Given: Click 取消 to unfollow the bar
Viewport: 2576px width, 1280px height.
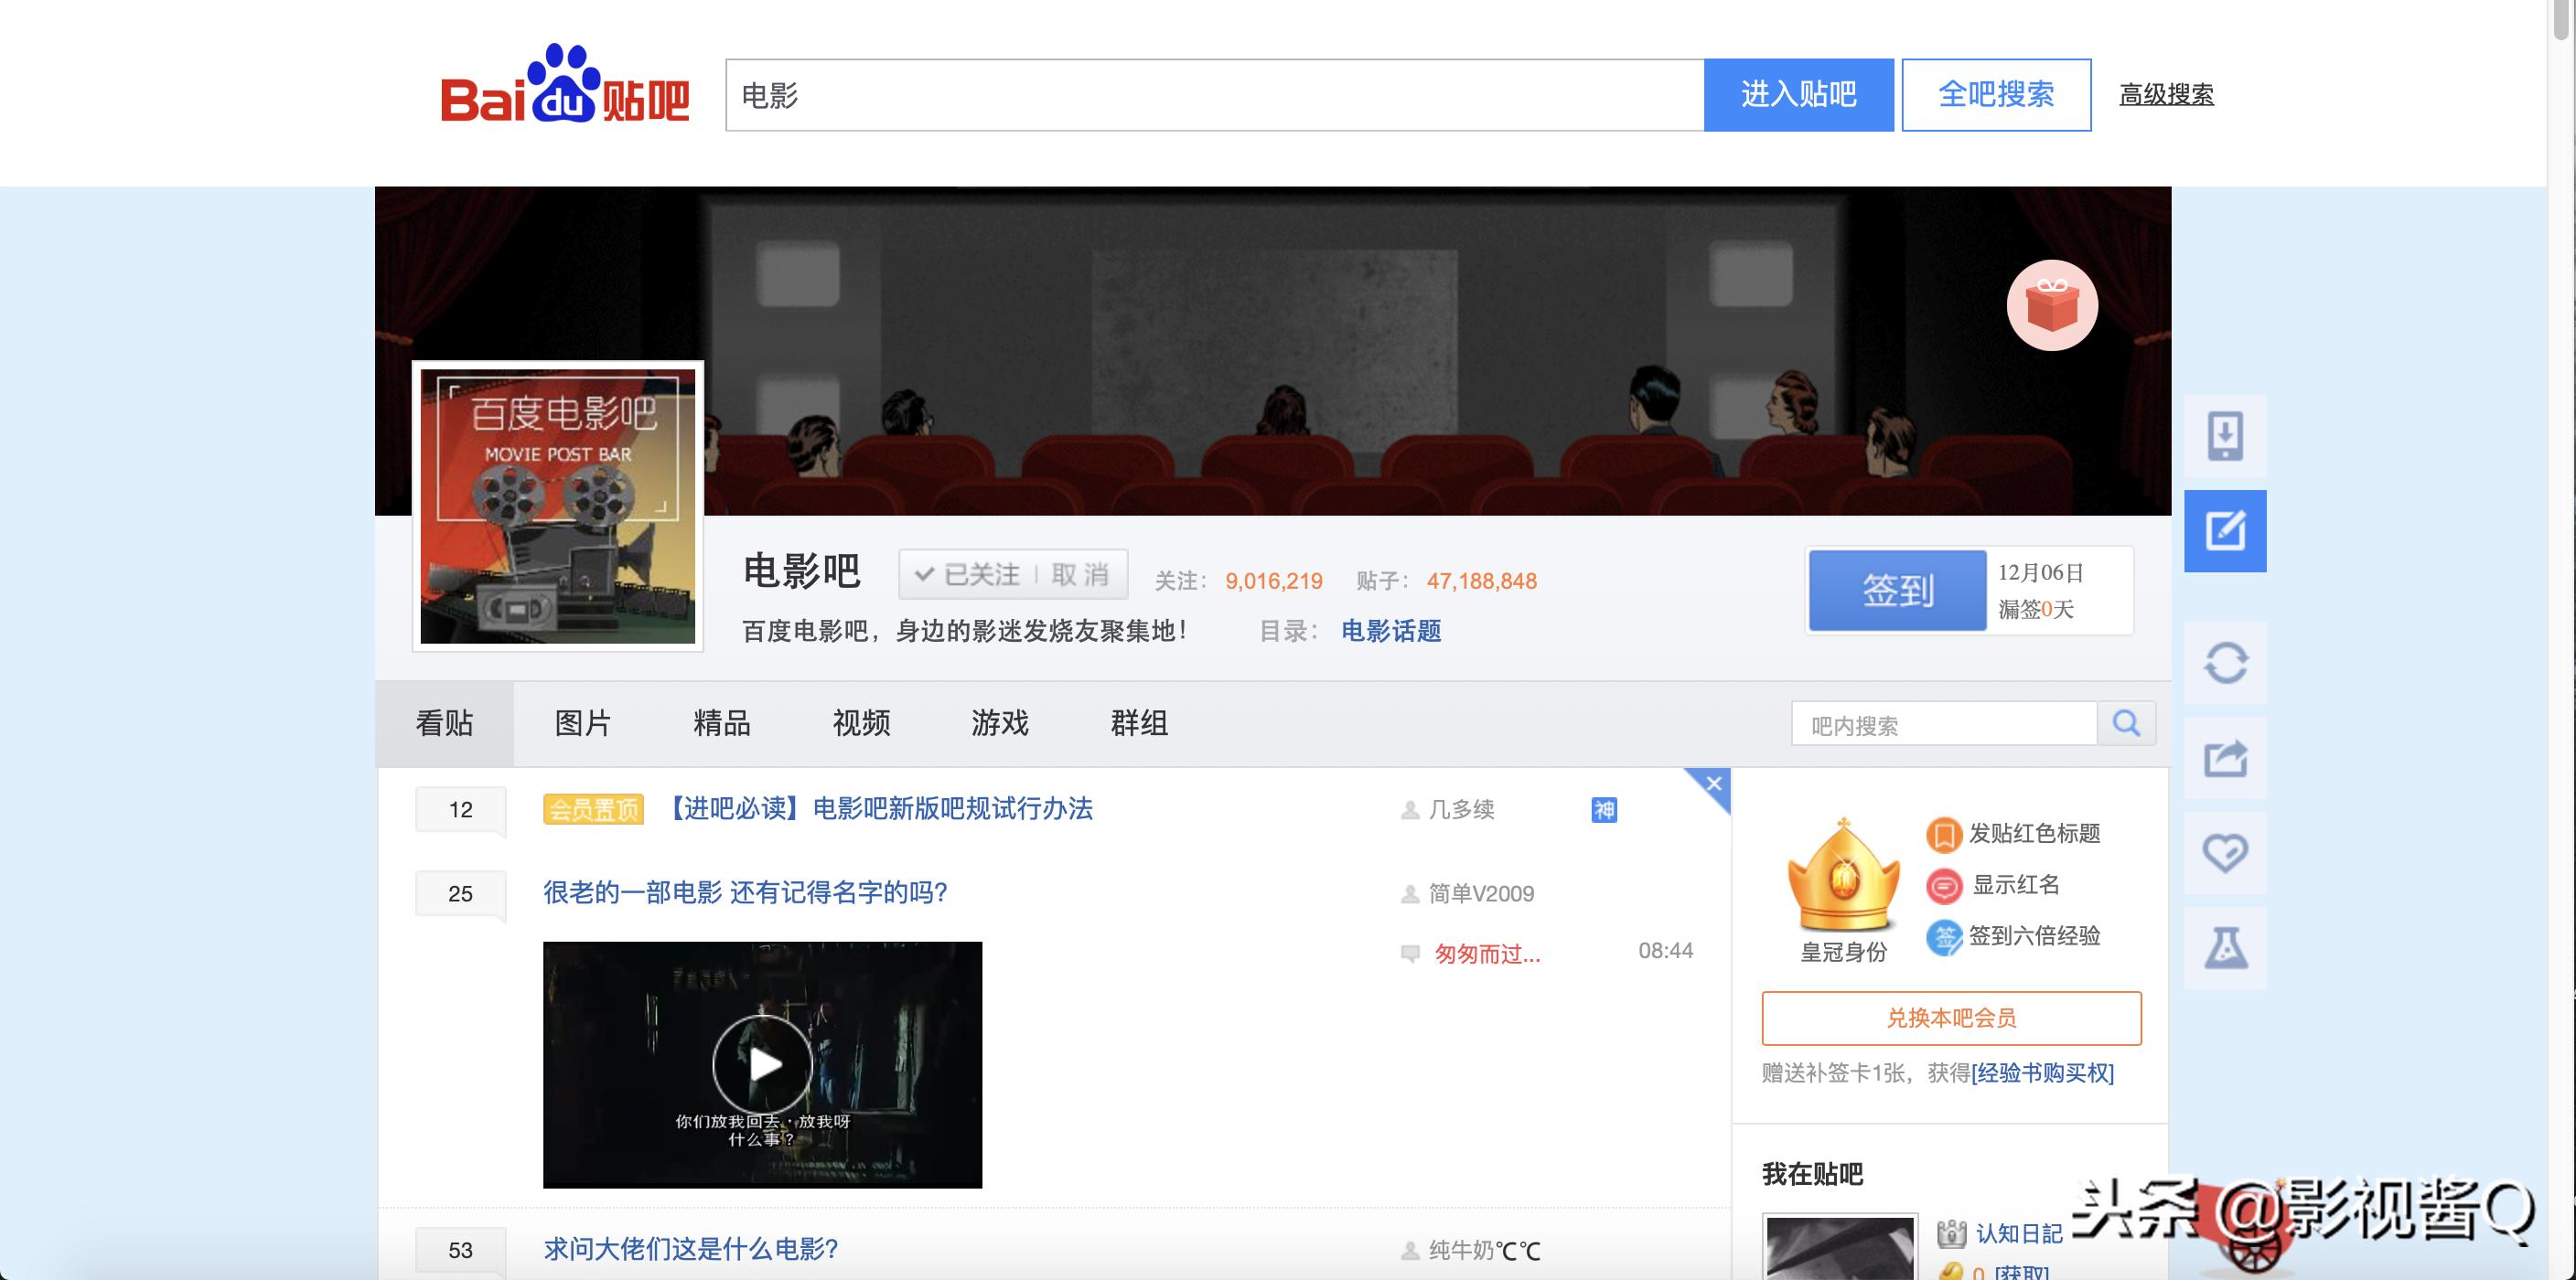Looking at the screenshot, I should (1080, 574).
